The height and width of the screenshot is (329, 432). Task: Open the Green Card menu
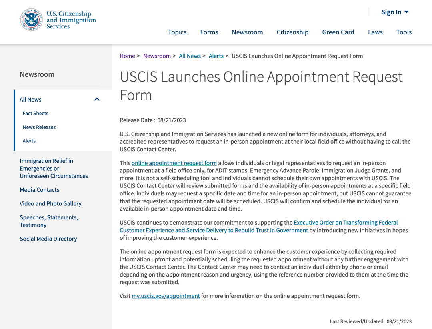[x=338, y=32]
